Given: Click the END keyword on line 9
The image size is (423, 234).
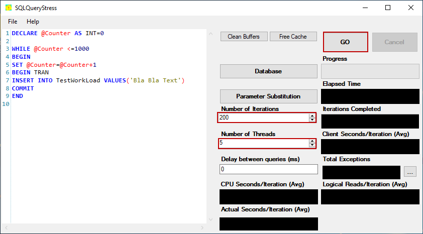Looking at the screenshot, I should coord(18,96).
